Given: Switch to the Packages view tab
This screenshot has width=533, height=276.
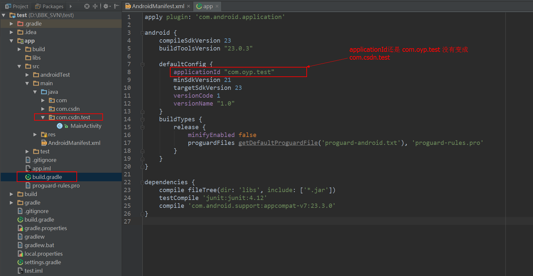Looking at the screenshot, I should point(49,6).
